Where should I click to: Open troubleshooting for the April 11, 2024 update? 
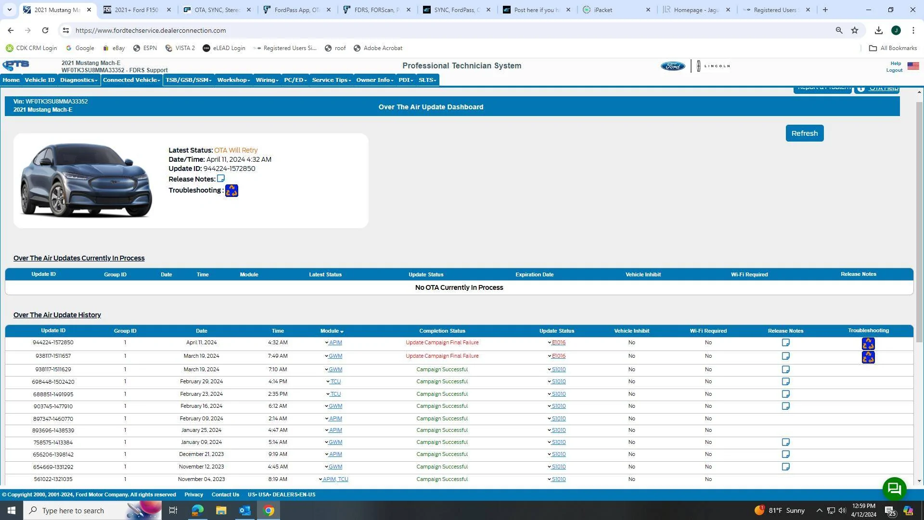[868, 344]
